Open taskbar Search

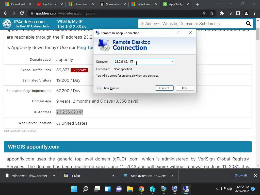coord(85,189)
